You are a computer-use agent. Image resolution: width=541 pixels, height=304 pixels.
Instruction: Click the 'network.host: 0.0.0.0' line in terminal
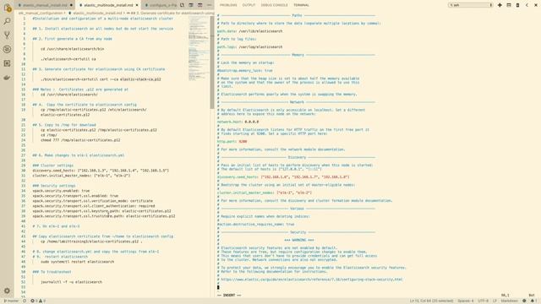238,122
